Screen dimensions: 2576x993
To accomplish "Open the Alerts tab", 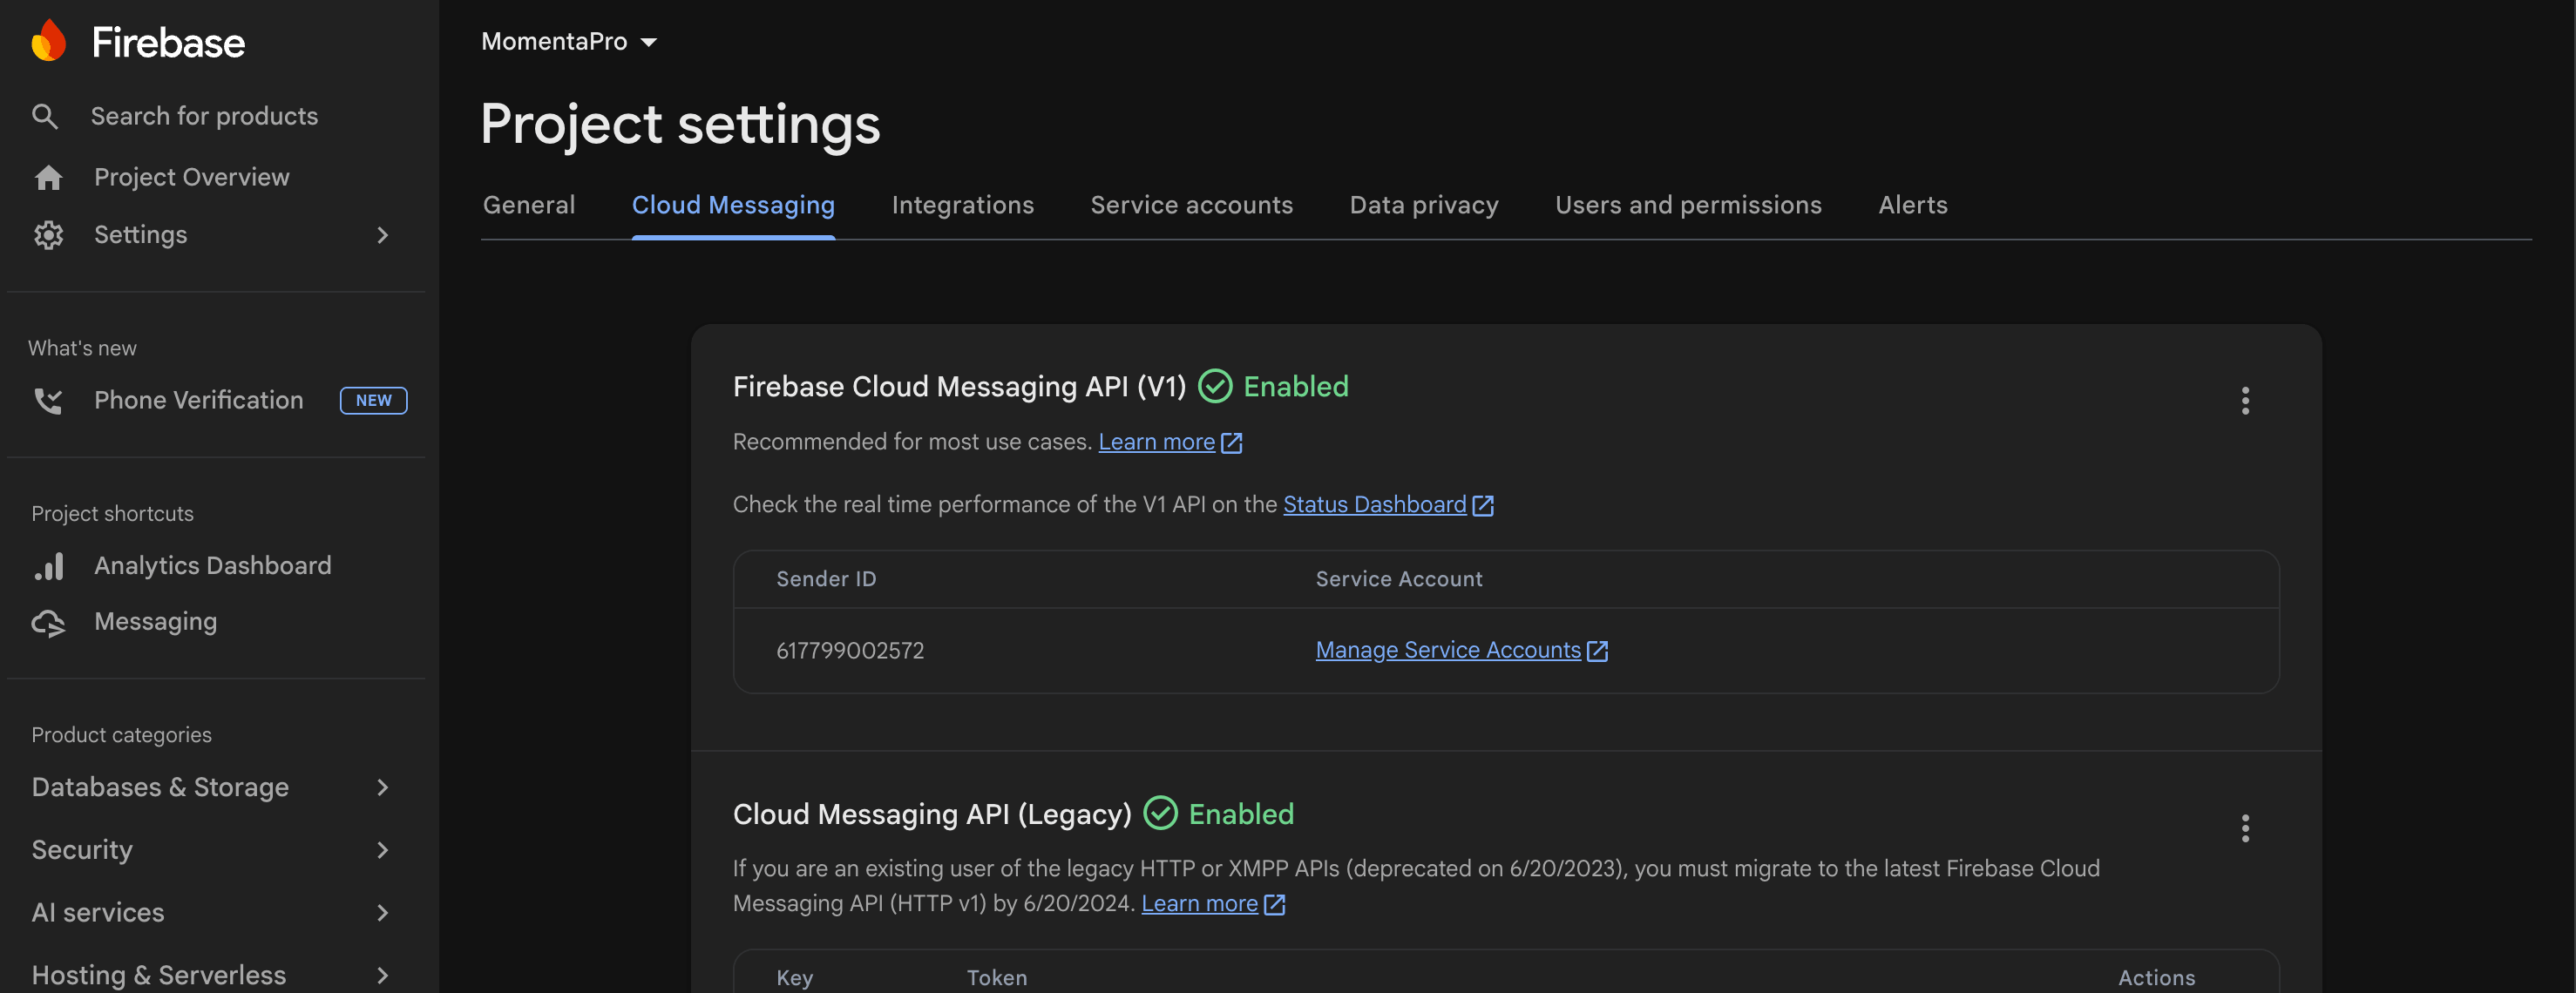I will (x=1912, y=205).
